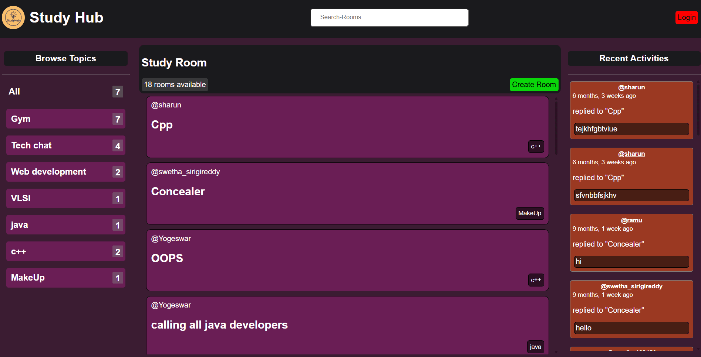The image size is (701, 357).
Task: Click MakeUp tag on Concealer room
Action: tap(529, 213)
